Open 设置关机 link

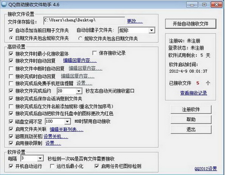pyautogui.click(x=56, y=136)
